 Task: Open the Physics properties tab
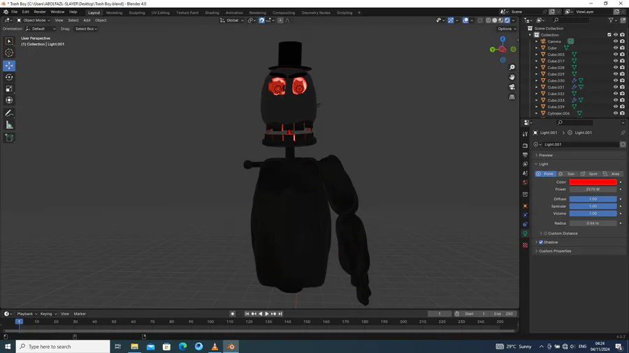[x=525, y=215]
